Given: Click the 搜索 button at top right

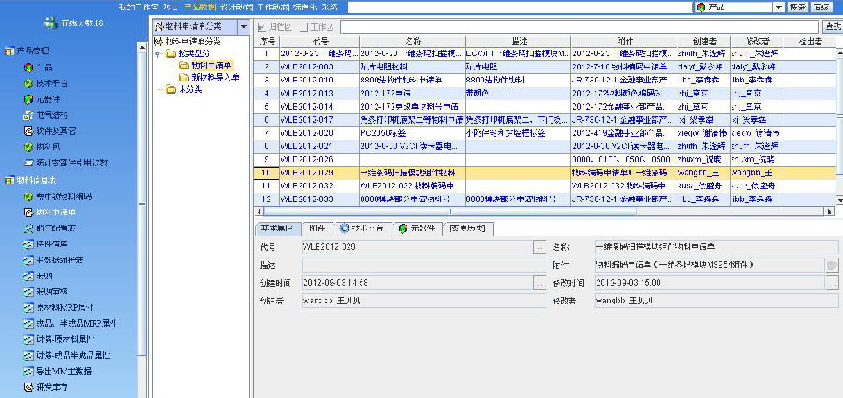Looking at the screenshot, I should coord(797,7).
